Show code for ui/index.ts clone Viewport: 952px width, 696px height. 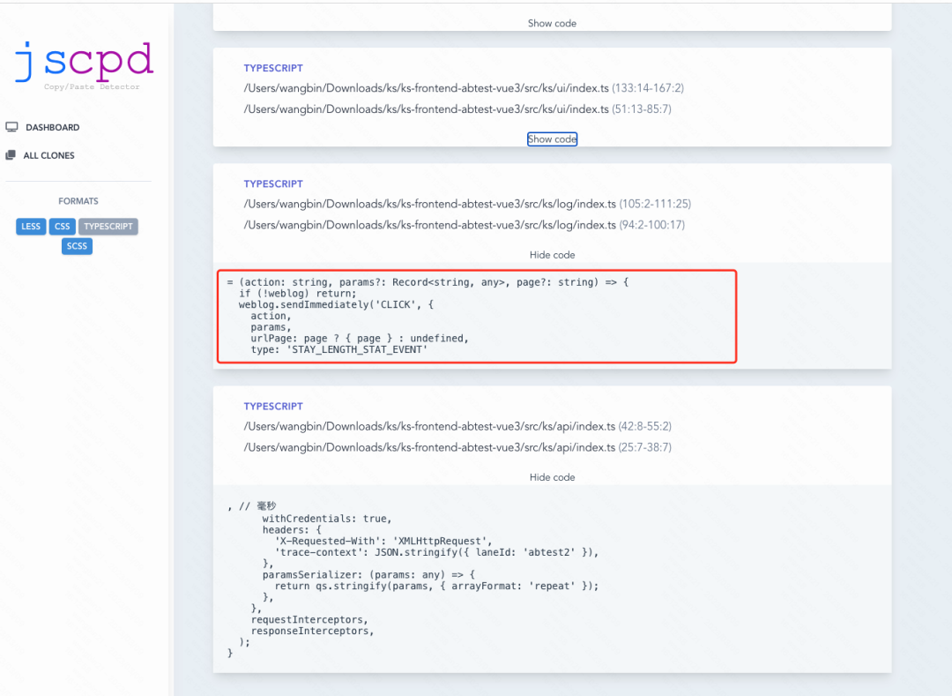pyautogui.click(x=552, y=139)
